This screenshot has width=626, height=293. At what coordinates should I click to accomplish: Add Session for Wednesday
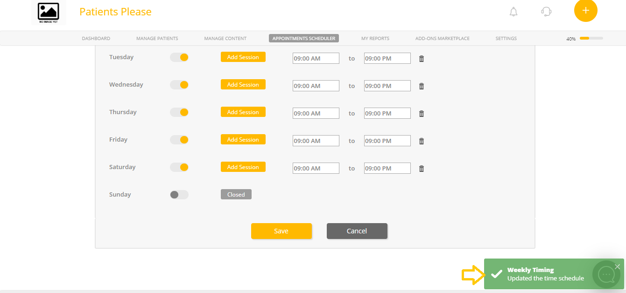pyautogui.click(x=243, y=84)
